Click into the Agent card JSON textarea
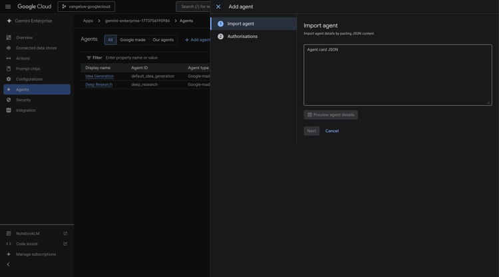Viewport: 499px width, 277px height. pos(397,75)
